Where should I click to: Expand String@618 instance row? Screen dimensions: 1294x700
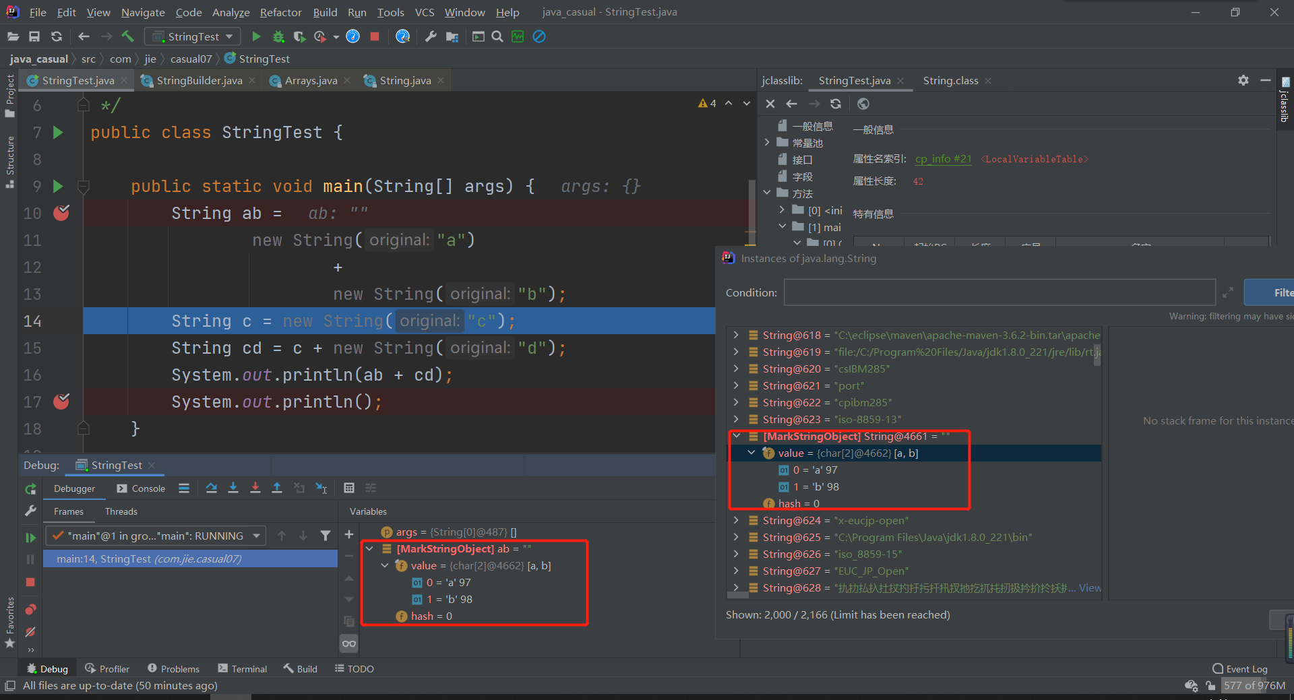point(736,335)
